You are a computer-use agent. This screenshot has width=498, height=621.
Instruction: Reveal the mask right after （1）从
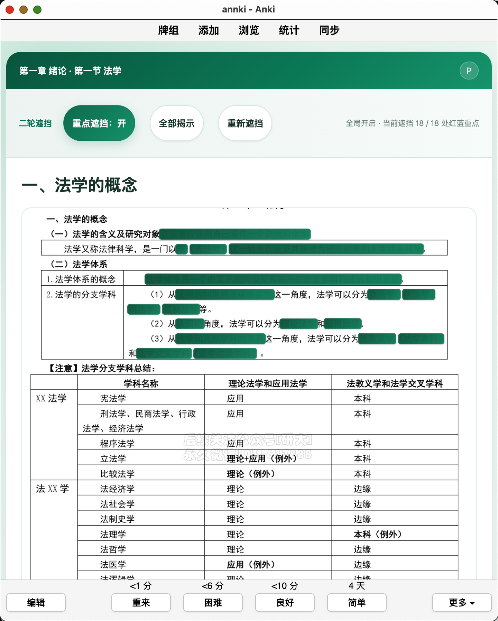(225, 294)
